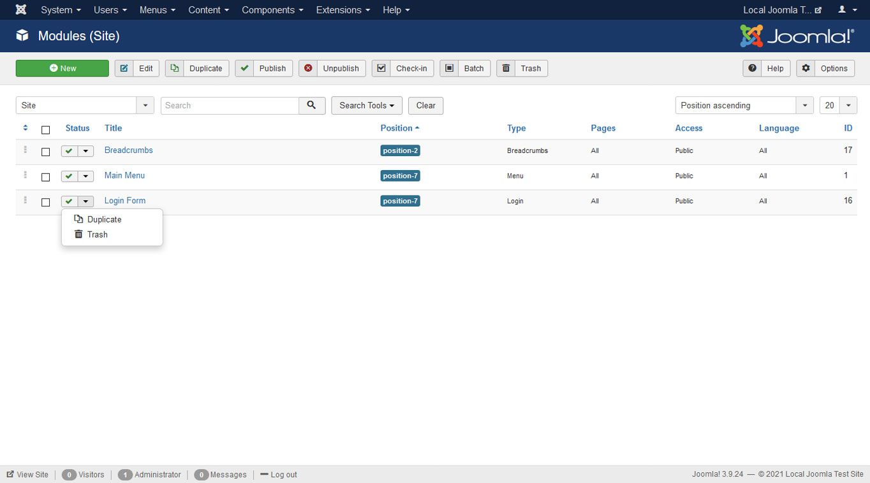Choose Trash from Login Form popup
870x483 pixels.
click(112, 234)
